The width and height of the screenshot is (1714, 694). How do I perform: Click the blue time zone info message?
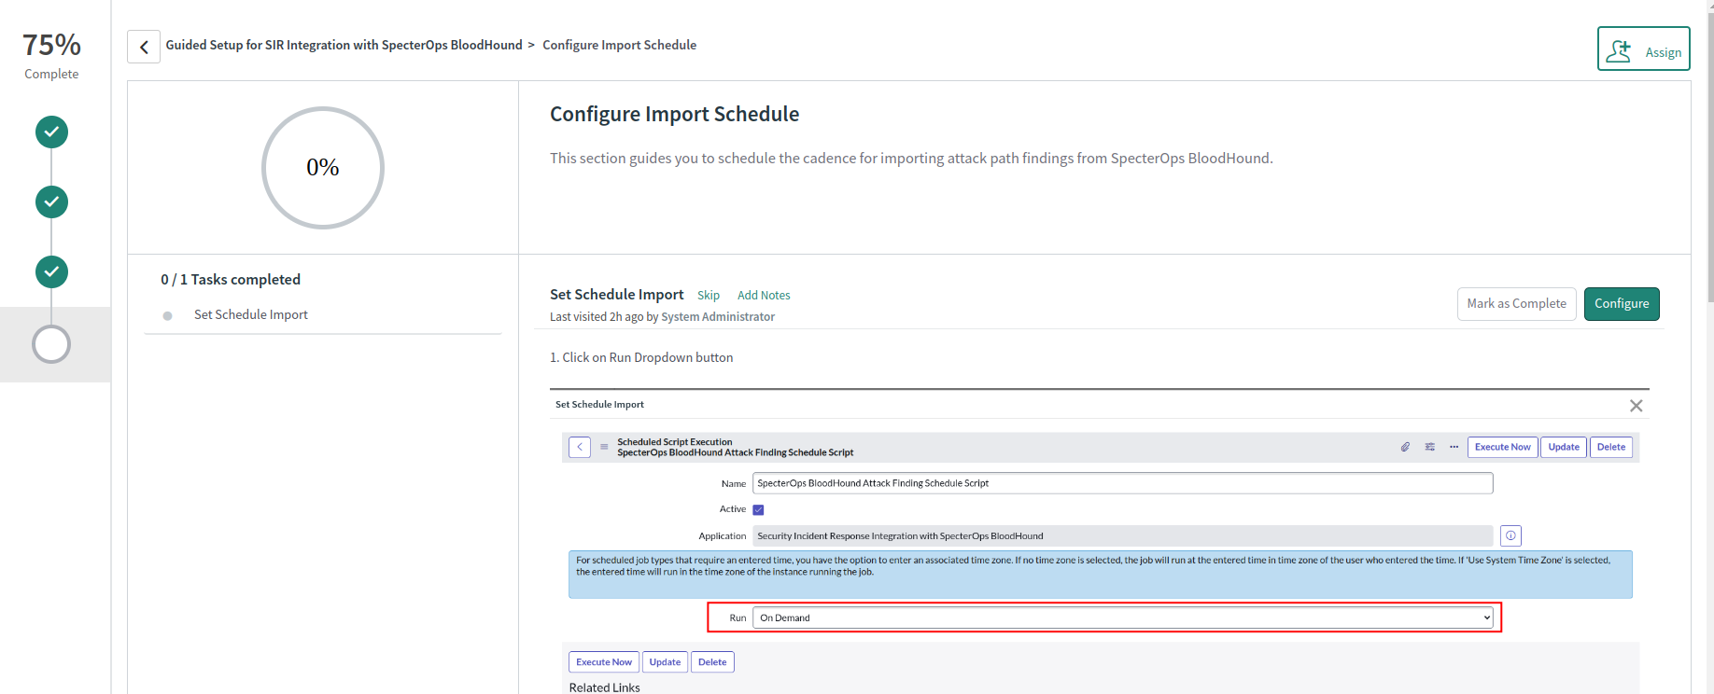(x=1100, y=575)
